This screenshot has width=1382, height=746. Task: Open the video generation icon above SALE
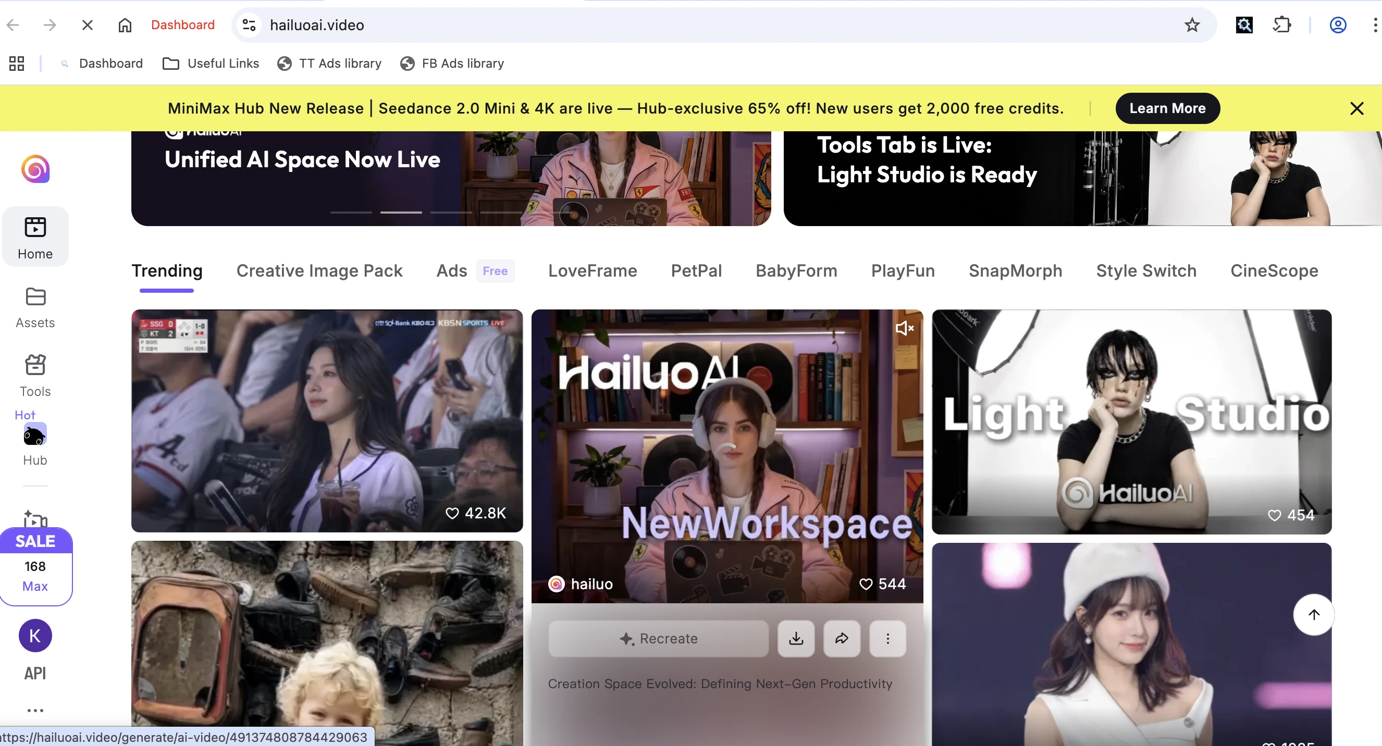(x=35, y=519)
